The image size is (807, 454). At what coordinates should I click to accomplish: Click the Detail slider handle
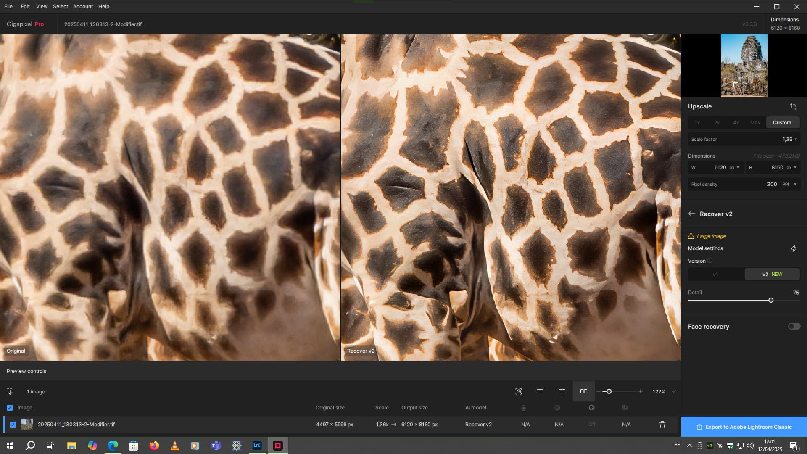coord(771,300)
